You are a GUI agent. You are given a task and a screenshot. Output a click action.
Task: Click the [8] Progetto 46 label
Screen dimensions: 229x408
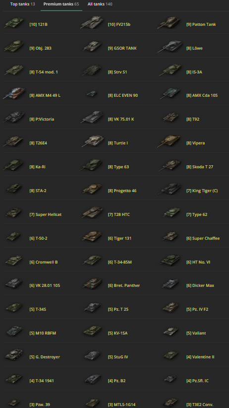122,191
